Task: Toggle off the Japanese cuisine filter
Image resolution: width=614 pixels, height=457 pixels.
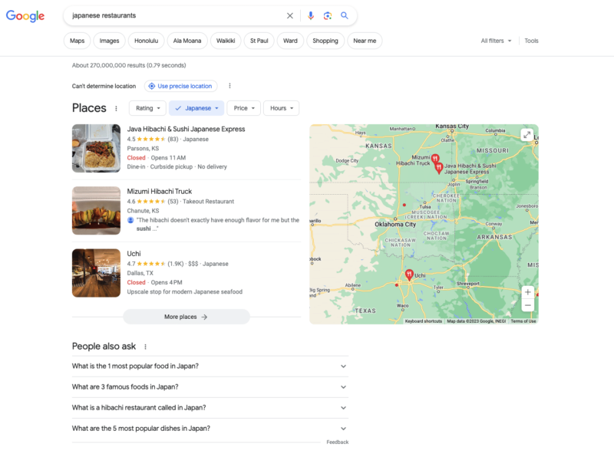Action: 196,108
